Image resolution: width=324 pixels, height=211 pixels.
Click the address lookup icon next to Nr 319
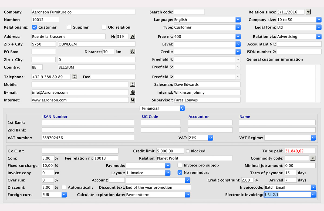pyautogui.click(x=133, y=36)
